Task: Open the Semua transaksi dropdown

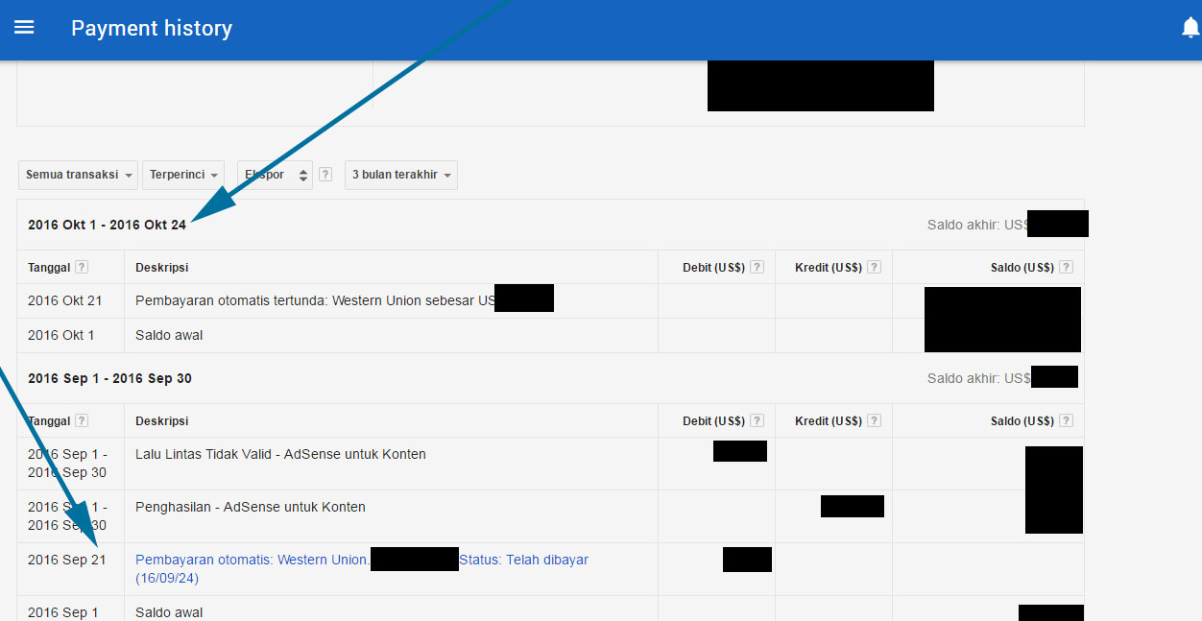Action: tap(78, 175)
